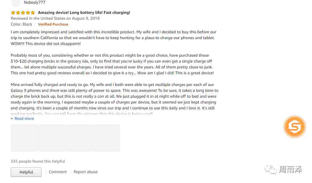Click the Read more link text
312x183 pixels.
(24, 119)
